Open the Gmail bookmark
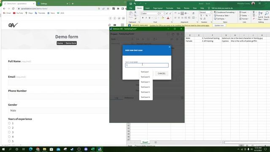 pos(7,13)
